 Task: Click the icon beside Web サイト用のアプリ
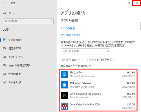pyautogui.click(x=4, y=65)
